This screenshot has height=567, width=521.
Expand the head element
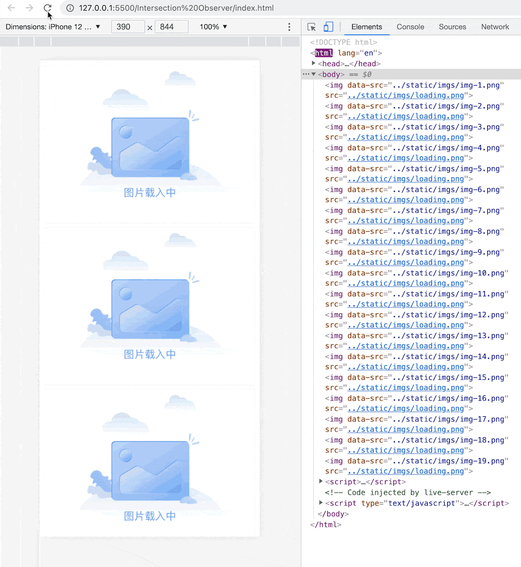click(314, 63)
